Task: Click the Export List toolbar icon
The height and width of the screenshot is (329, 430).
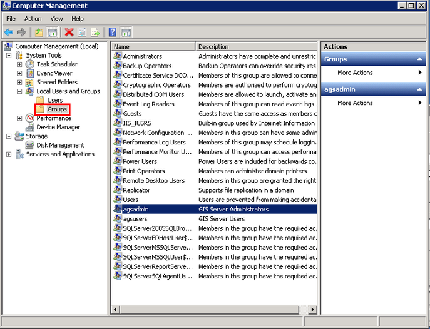Action: click(95, 33)
